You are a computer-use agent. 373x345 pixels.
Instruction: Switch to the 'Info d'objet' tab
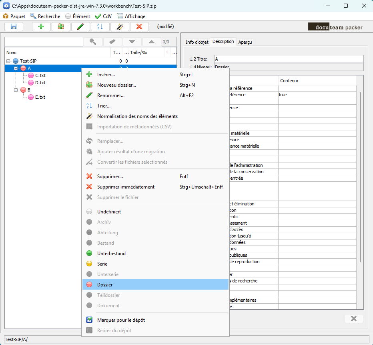coord(197,42)
